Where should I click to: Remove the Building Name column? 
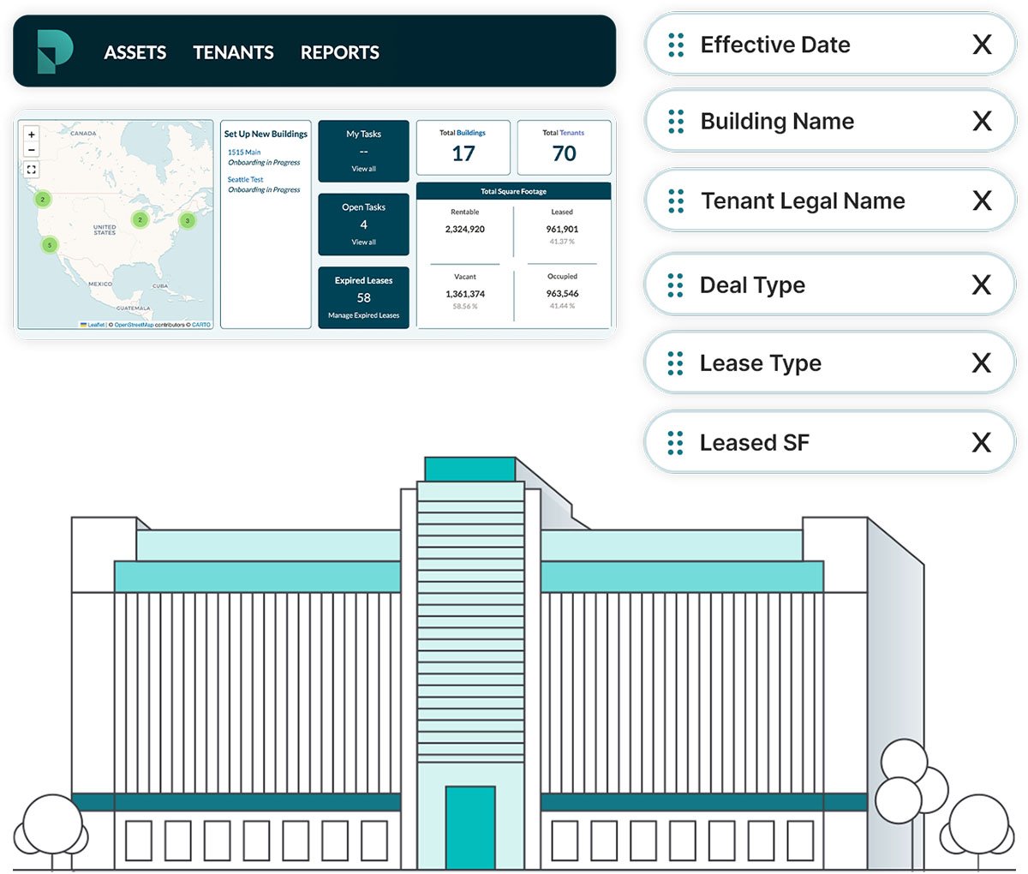tap(982, 122)
